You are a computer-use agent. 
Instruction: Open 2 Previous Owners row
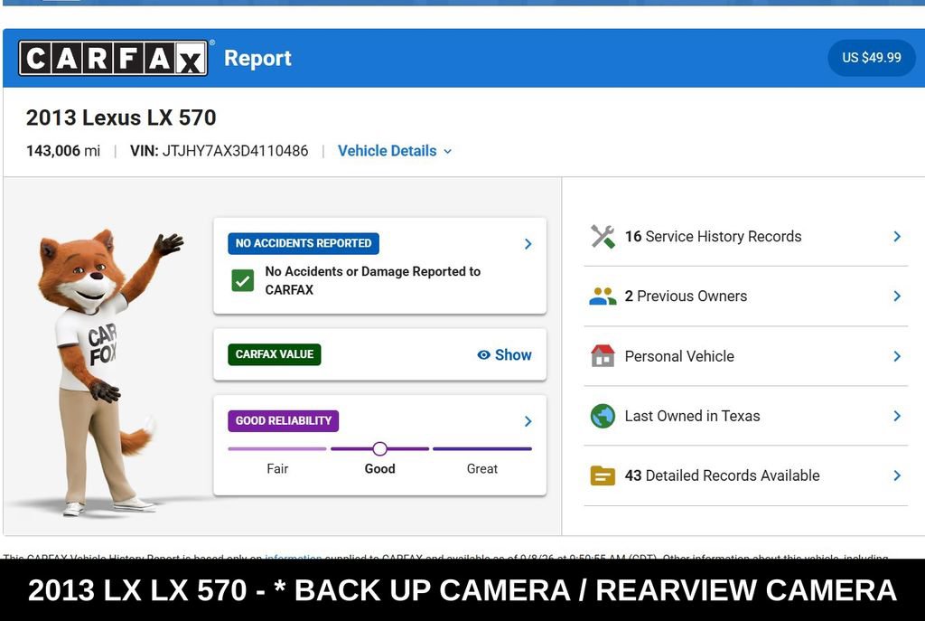pyautogui.click(x=745, y=296)
